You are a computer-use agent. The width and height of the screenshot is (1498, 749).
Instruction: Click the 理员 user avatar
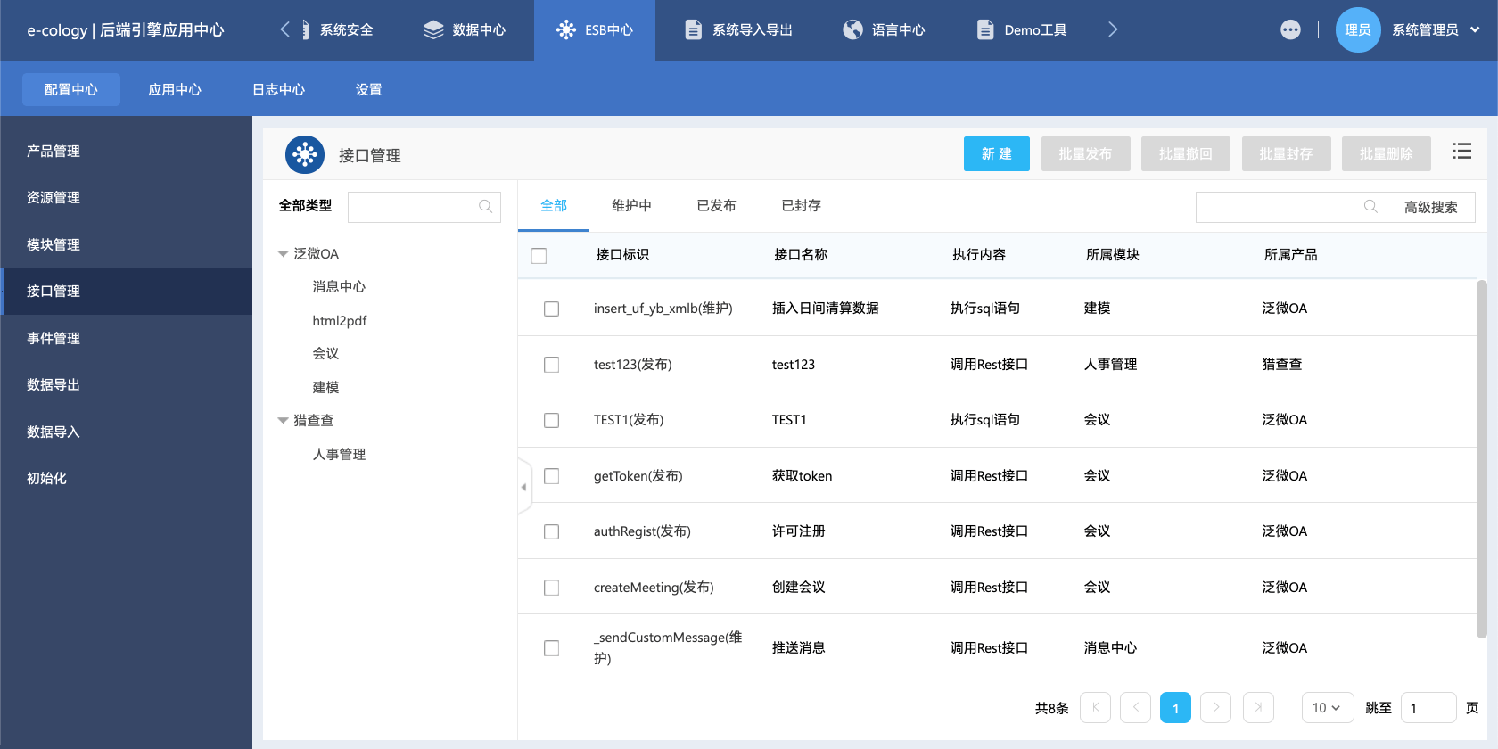(1358, 30)
